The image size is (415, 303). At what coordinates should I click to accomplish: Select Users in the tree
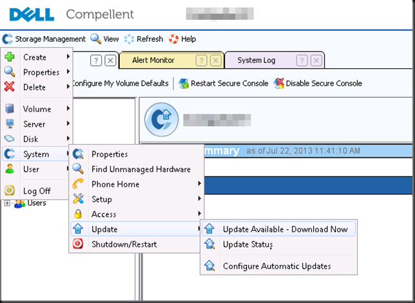coord(37,203)
